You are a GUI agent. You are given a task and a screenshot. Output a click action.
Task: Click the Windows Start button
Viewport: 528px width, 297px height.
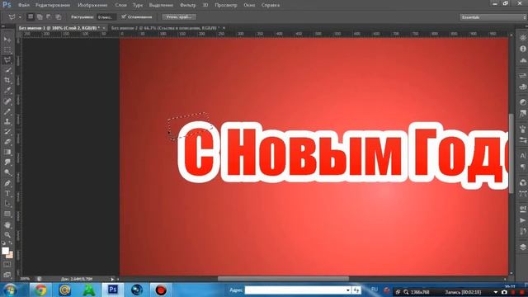point(11,290)
